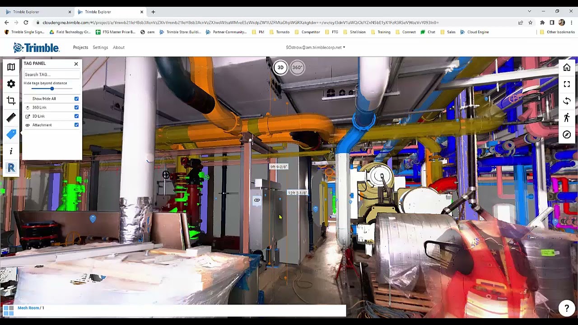
Task: Open the compass navigation icon
Action: (567, 135)
